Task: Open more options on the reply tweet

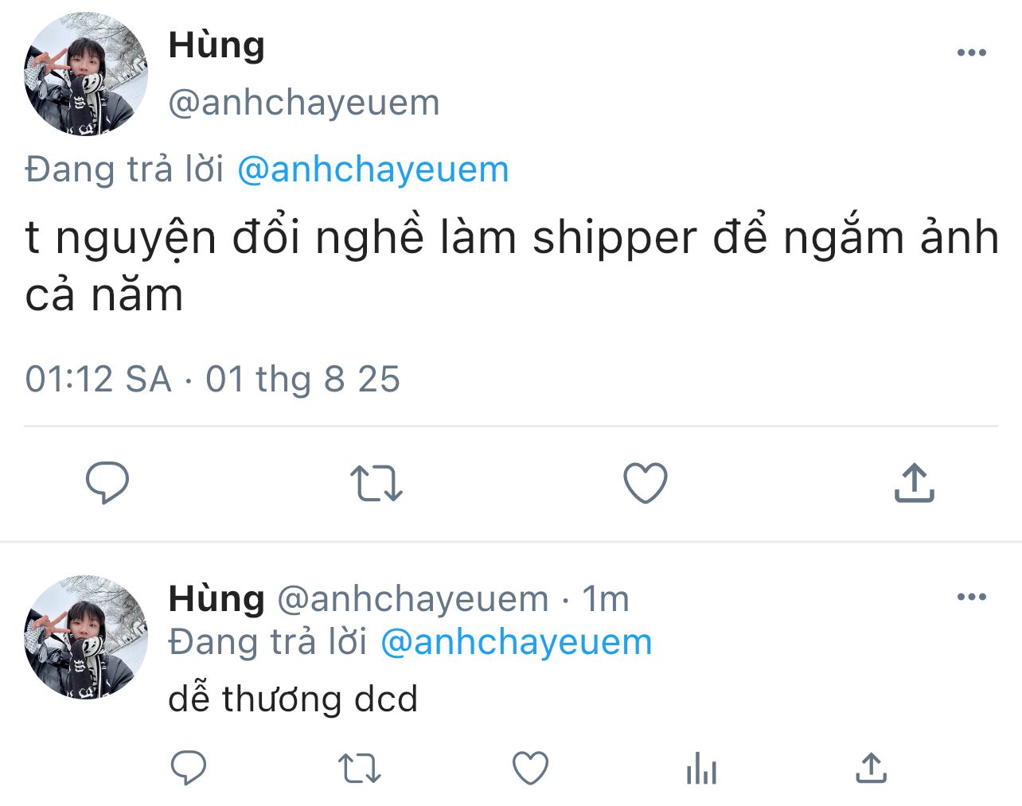Action: (971, 598)
